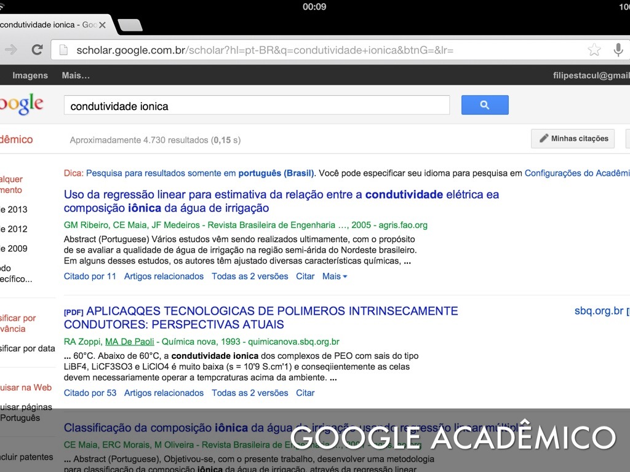Go forward with the arrow button
The width and height of the screenshot is (630, 472).
tap(10, 50)
